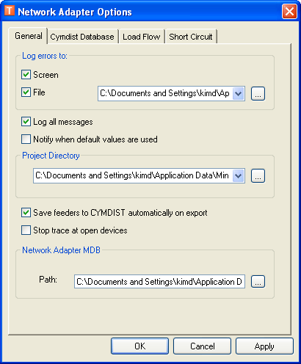301x364 pixels.
Task: Select the General tab
Action: click(29, 36)
